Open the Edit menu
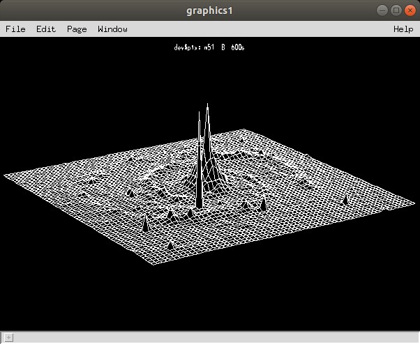The width and height of the screenshot is (420, 344). (x=46, y=29)
